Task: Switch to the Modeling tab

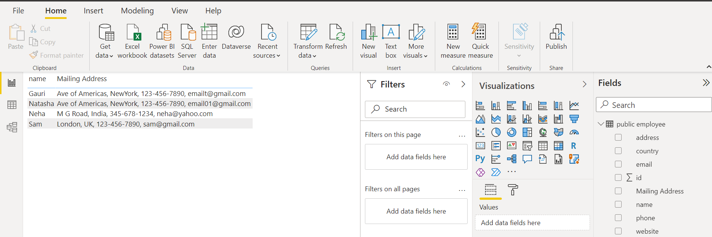Action: (137, 11)
